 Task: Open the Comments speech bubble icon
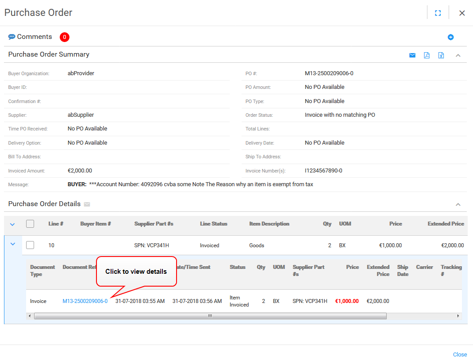(12, 37)
